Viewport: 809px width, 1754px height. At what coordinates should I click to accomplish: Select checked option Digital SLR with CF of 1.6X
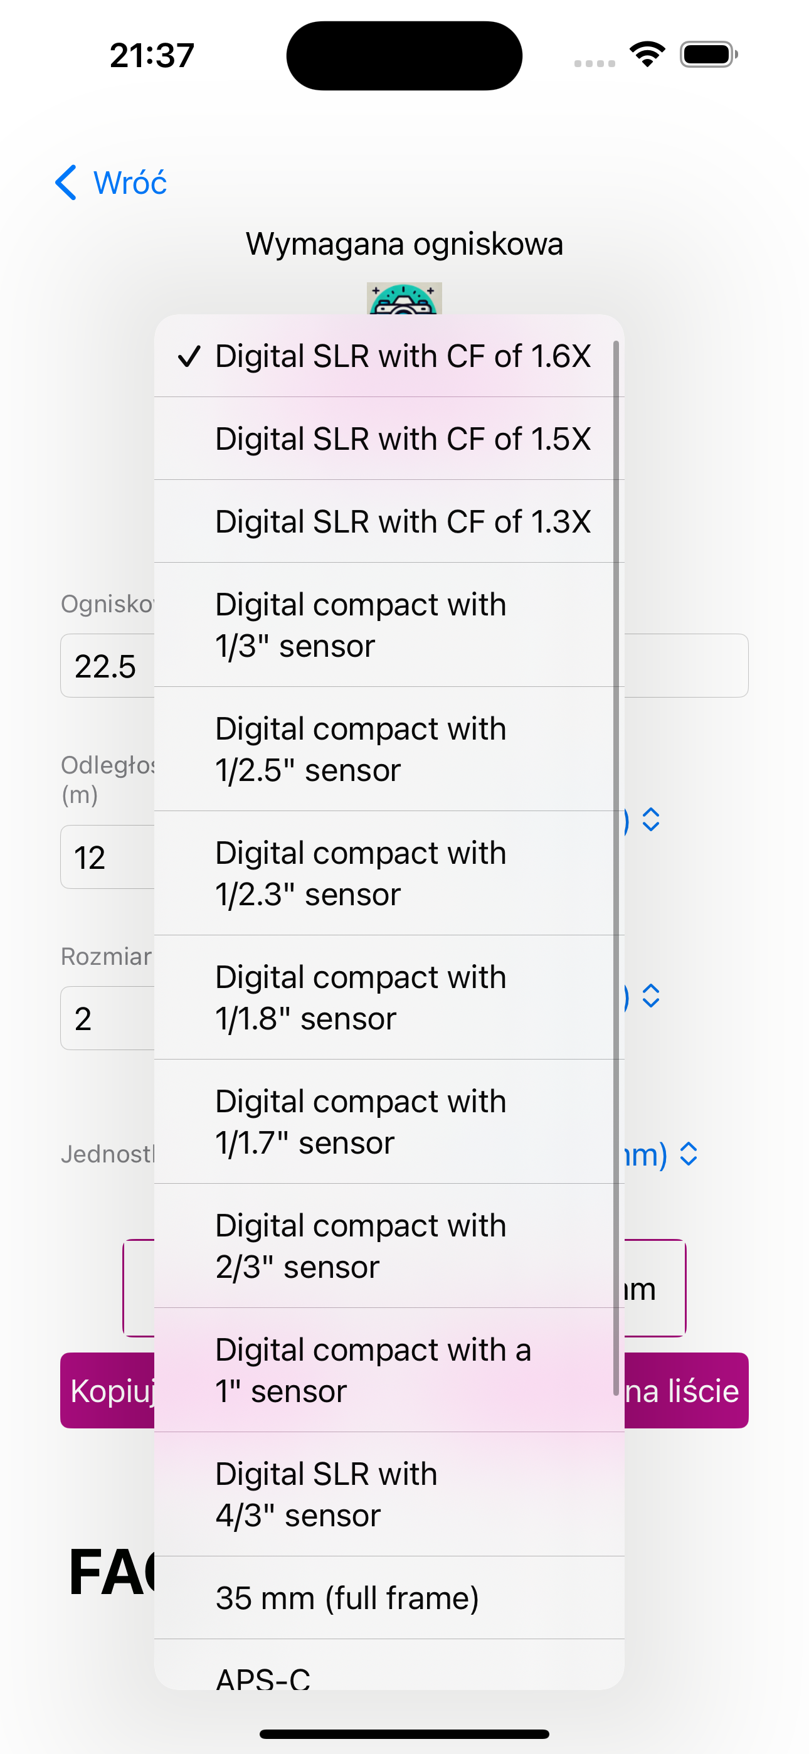[389, 356]
